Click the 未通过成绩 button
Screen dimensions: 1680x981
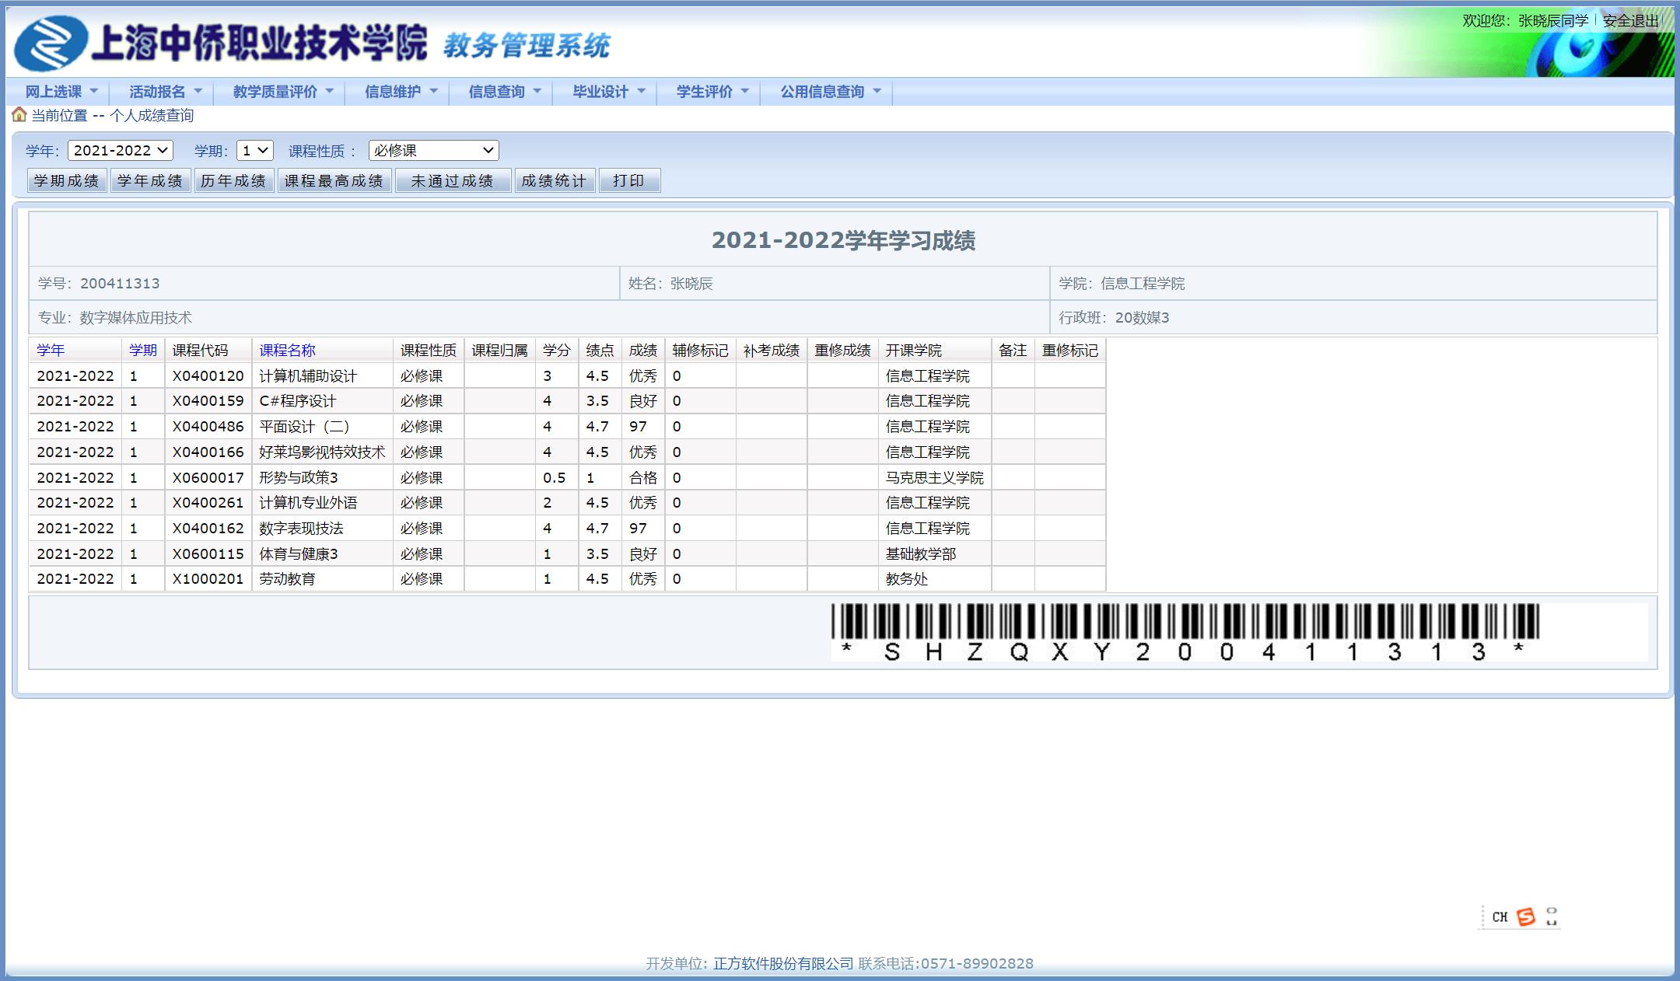[453, 180]
